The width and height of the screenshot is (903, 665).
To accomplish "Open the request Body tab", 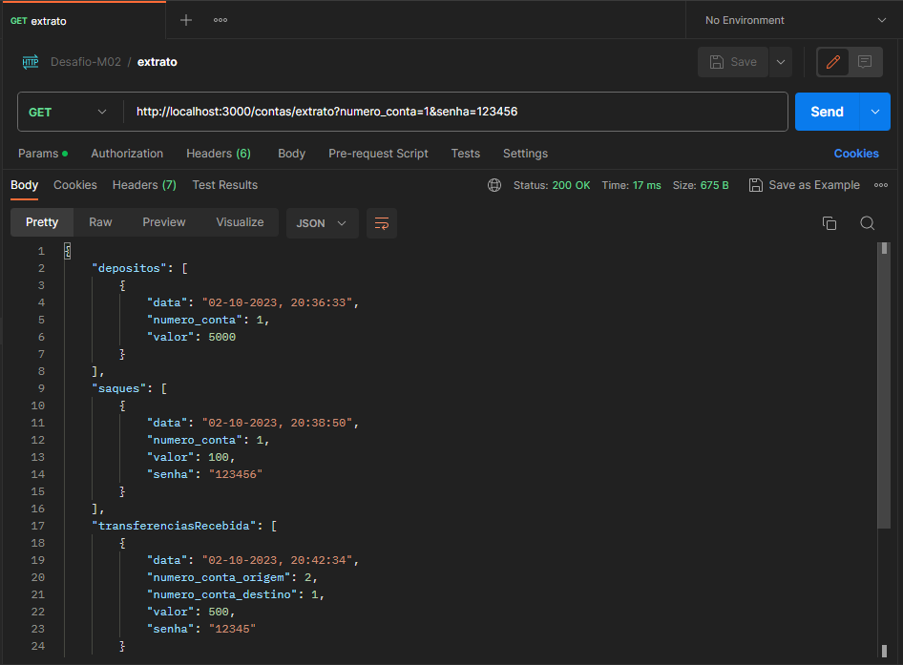I will 291,154.
